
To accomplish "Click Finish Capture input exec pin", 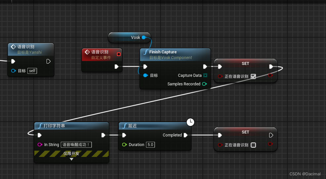I will [145, 67].
